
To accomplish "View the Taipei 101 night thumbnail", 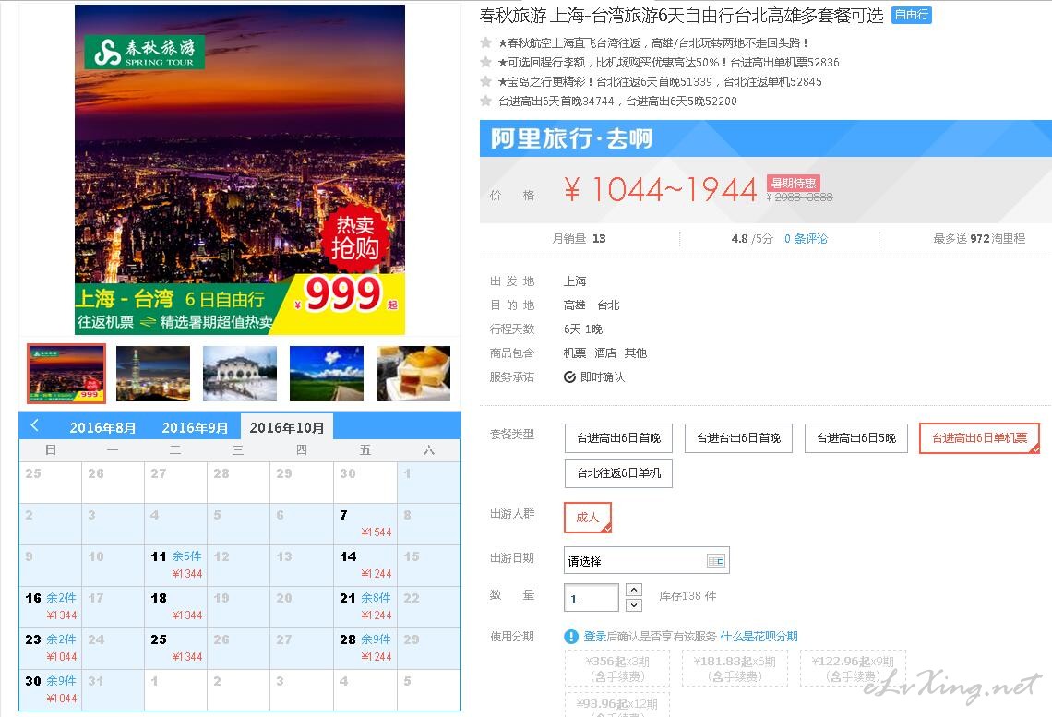I will (x=153, y=374).
